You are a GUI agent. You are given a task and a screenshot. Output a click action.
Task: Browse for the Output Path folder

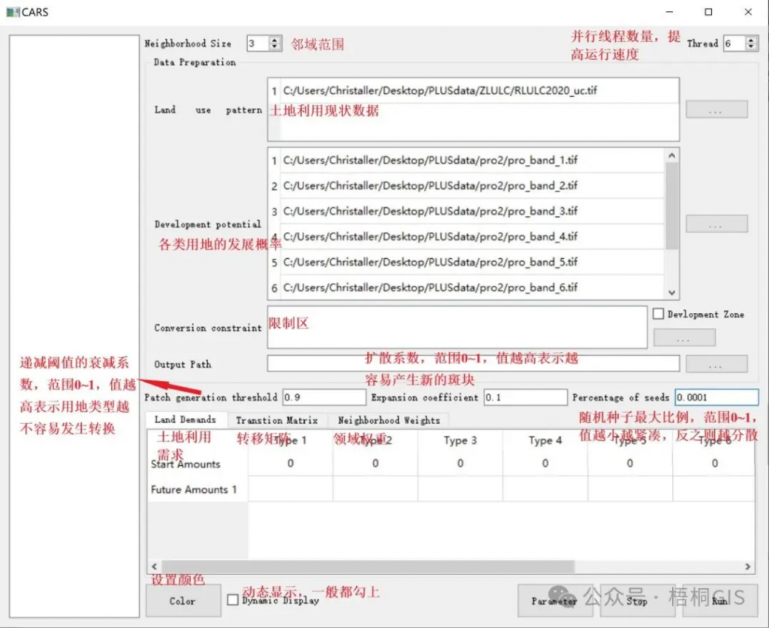click(716, 364)
